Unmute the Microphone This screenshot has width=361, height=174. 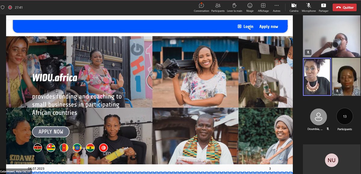[x=309, y=7]
